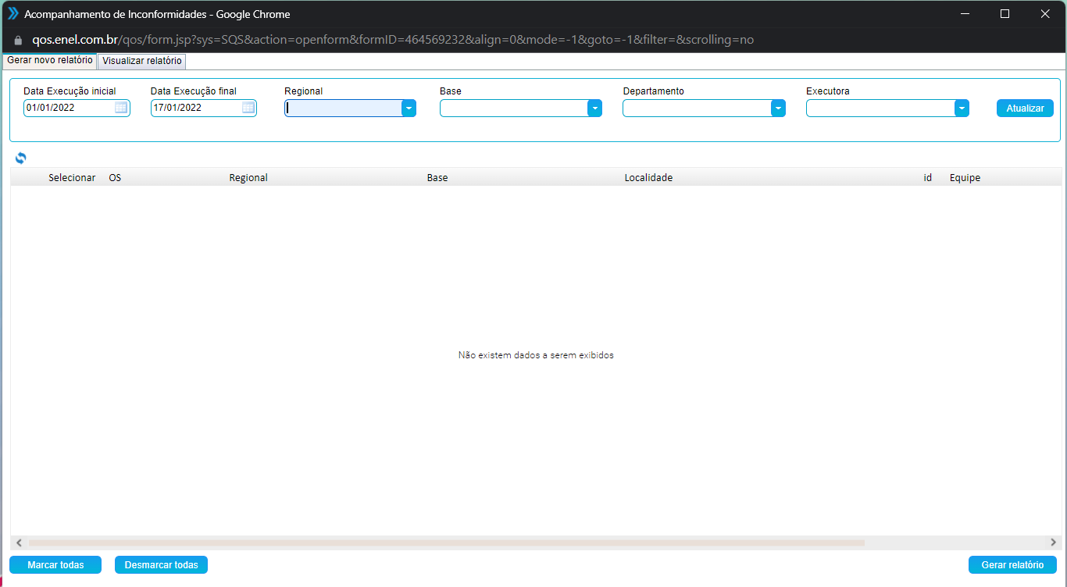The height and width of the screenshot is (587, 1067).
Task: Open the Departamento dropdown
Action: pyautogui.click(x=778, y=109)
